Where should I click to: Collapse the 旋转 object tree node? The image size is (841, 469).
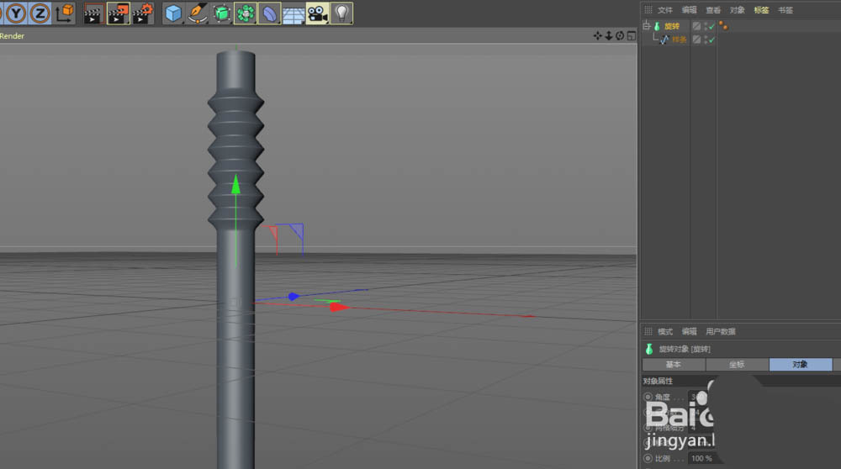click(646, 26)
